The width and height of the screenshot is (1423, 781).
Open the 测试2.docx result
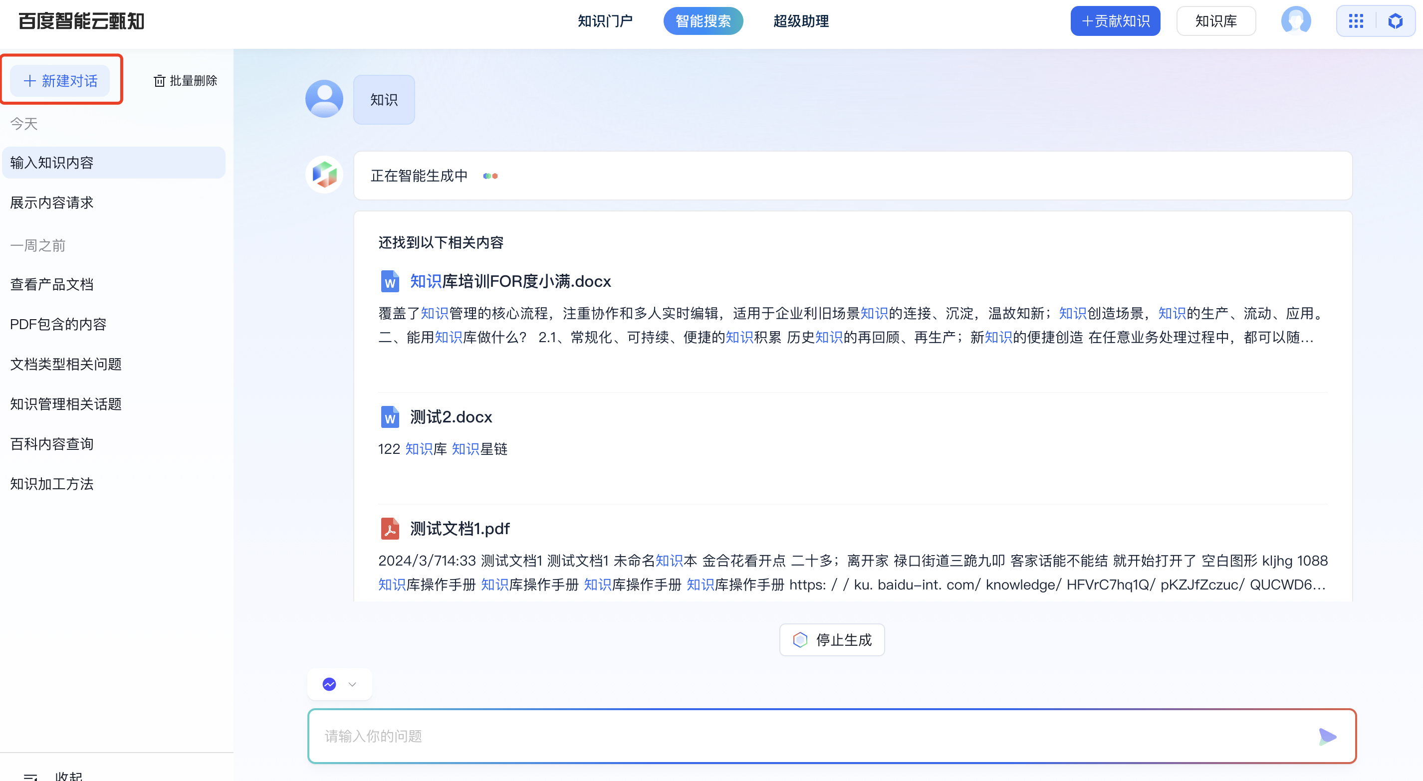pos(451,416)
